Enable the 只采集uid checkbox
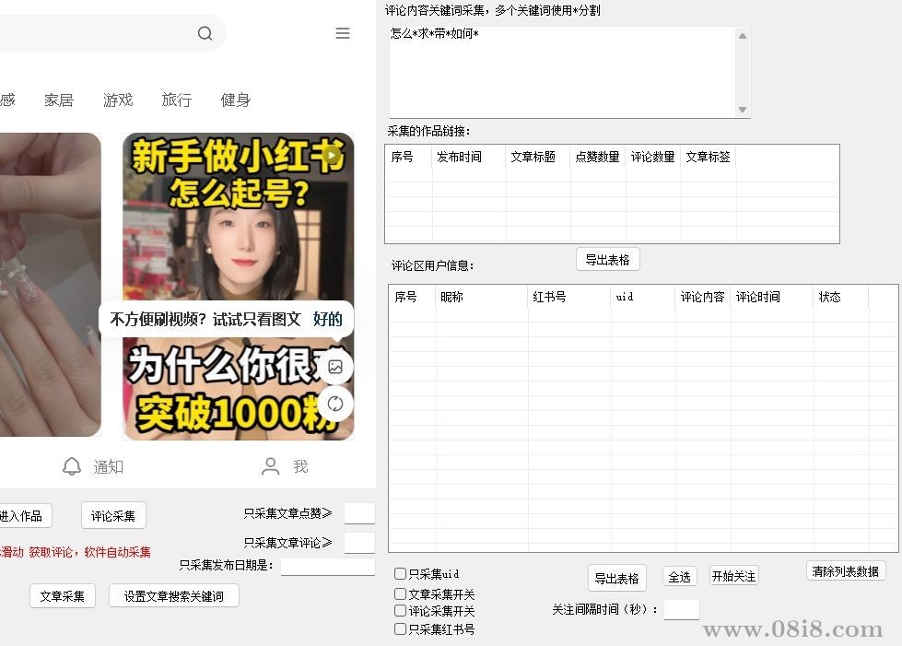 tap(401, 573)
